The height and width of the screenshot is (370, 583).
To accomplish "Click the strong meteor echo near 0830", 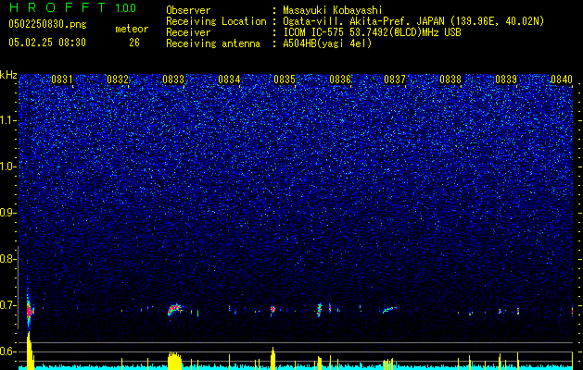I will tap(30, 310).
